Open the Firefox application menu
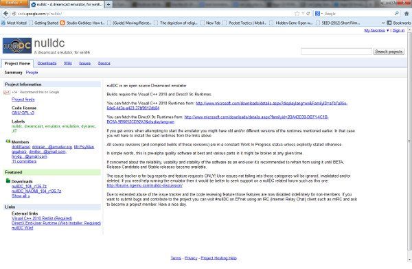 click(14, 3)
